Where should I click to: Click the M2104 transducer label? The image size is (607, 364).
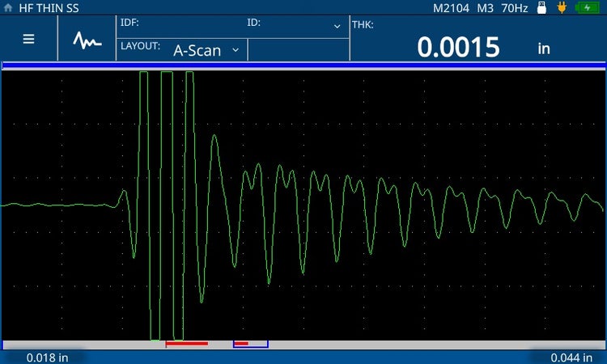[x=450, y=7]
